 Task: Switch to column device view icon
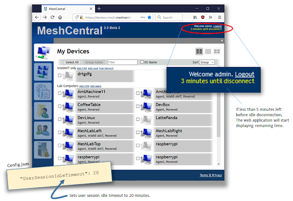point(199,52)
